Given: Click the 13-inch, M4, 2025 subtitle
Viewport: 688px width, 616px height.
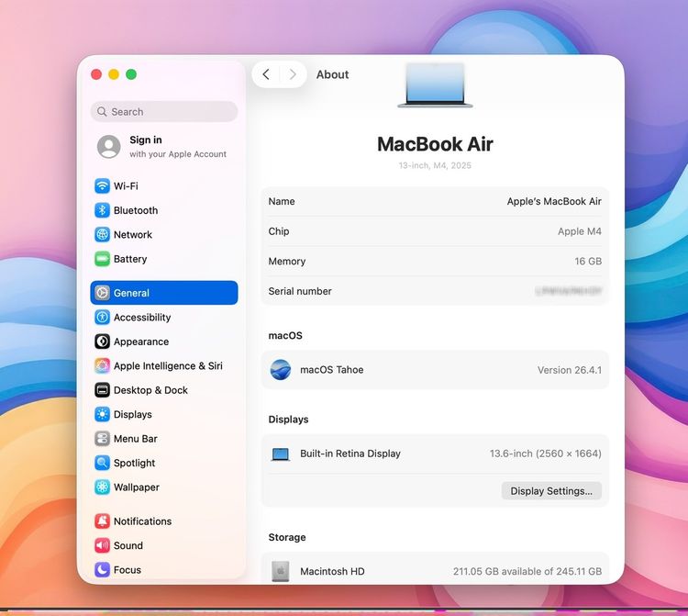Looking at the screenshot, I should pyautogui.click(x=435, y=165).
